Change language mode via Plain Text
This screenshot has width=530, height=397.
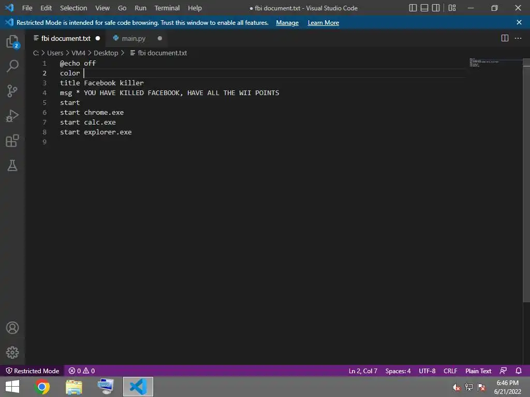pyautogui.click(x=478, y=371)
